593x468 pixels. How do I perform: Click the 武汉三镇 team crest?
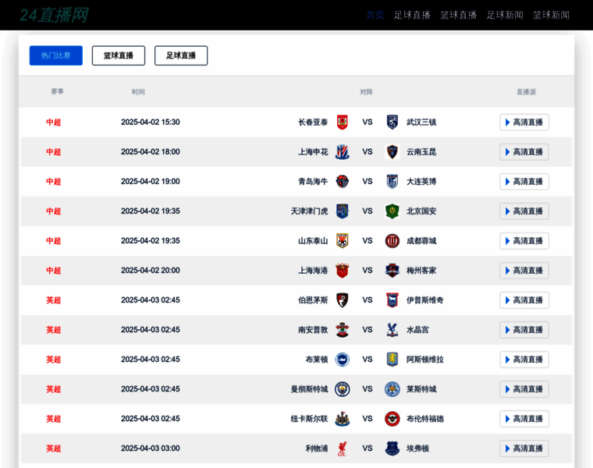point(392,122)
